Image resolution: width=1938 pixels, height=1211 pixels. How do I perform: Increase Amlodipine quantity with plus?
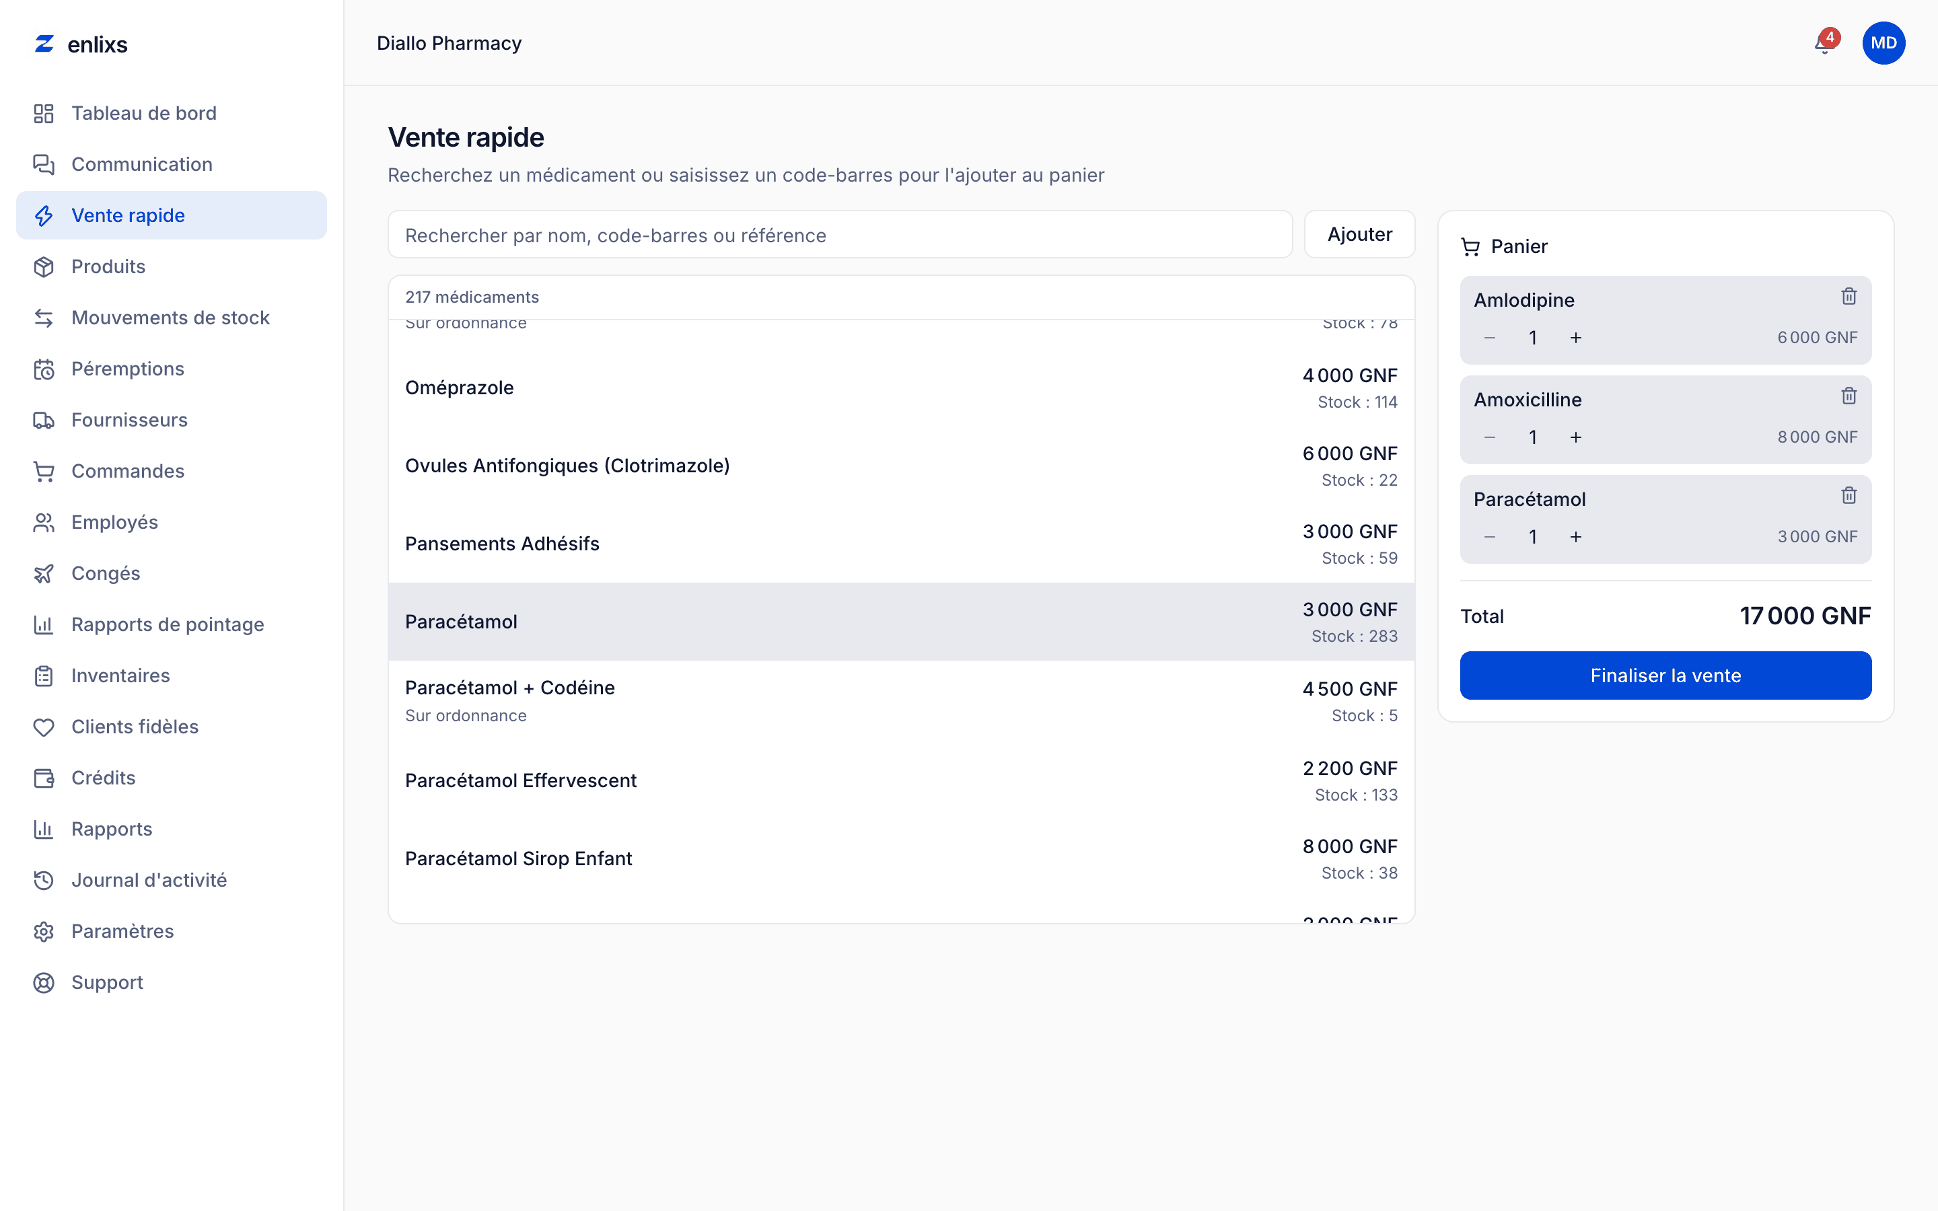click(x=1575, y=338)
